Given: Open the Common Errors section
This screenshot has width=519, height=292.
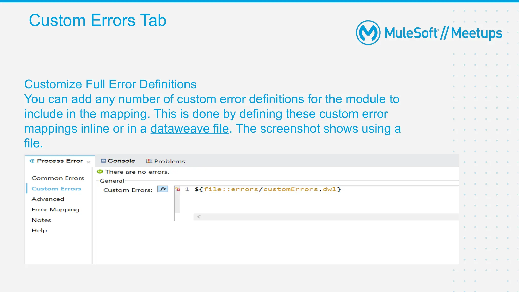Looking at the screenshot, I should click(58, 178).
